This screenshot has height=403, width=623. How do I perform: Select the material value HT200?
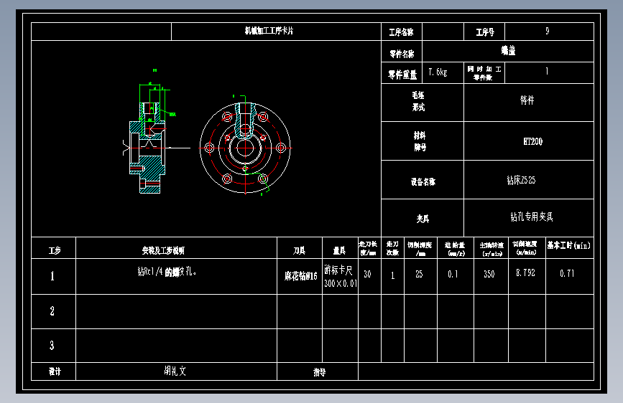[532, 141]
